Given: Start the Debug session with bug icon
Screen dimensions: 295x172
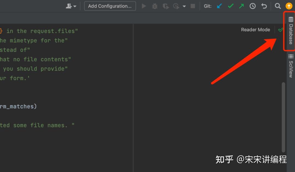Looking at the screenshot, I should click(x=155, y=6).
